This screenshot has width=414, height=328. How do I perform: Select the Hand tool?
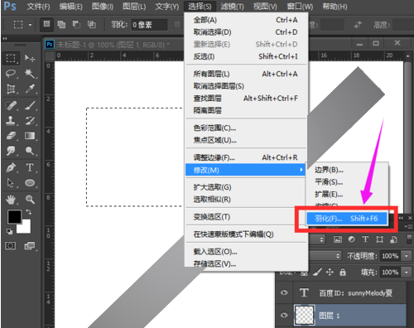click(11, 199)
